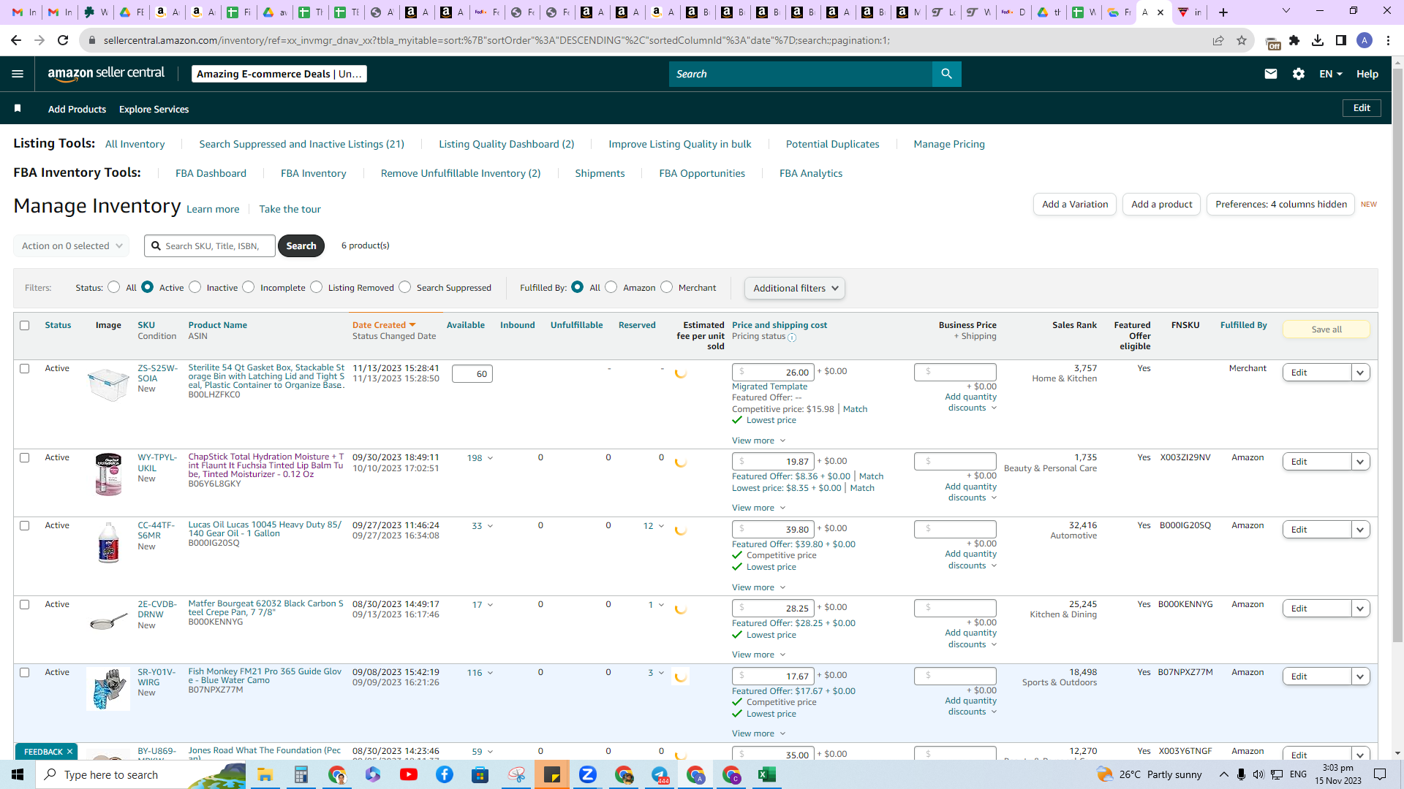Tick the select-all checkbox in table header
Screen dimensions: 1404x789
[x=25, y=325]
